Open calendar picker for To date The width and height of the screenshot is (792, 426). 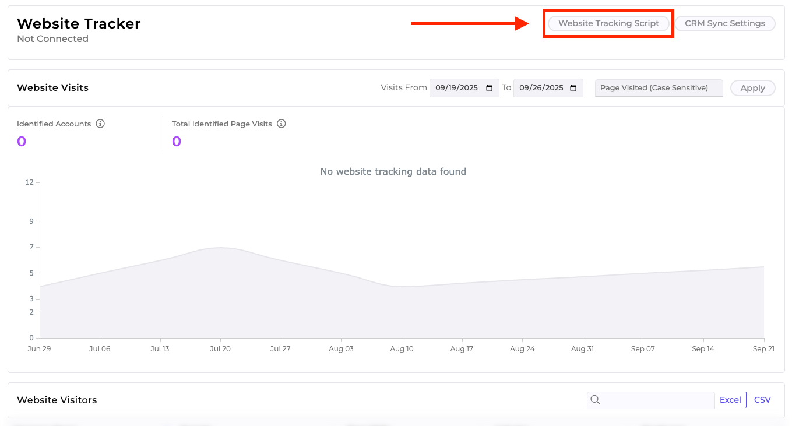click(x=573, y=88)
